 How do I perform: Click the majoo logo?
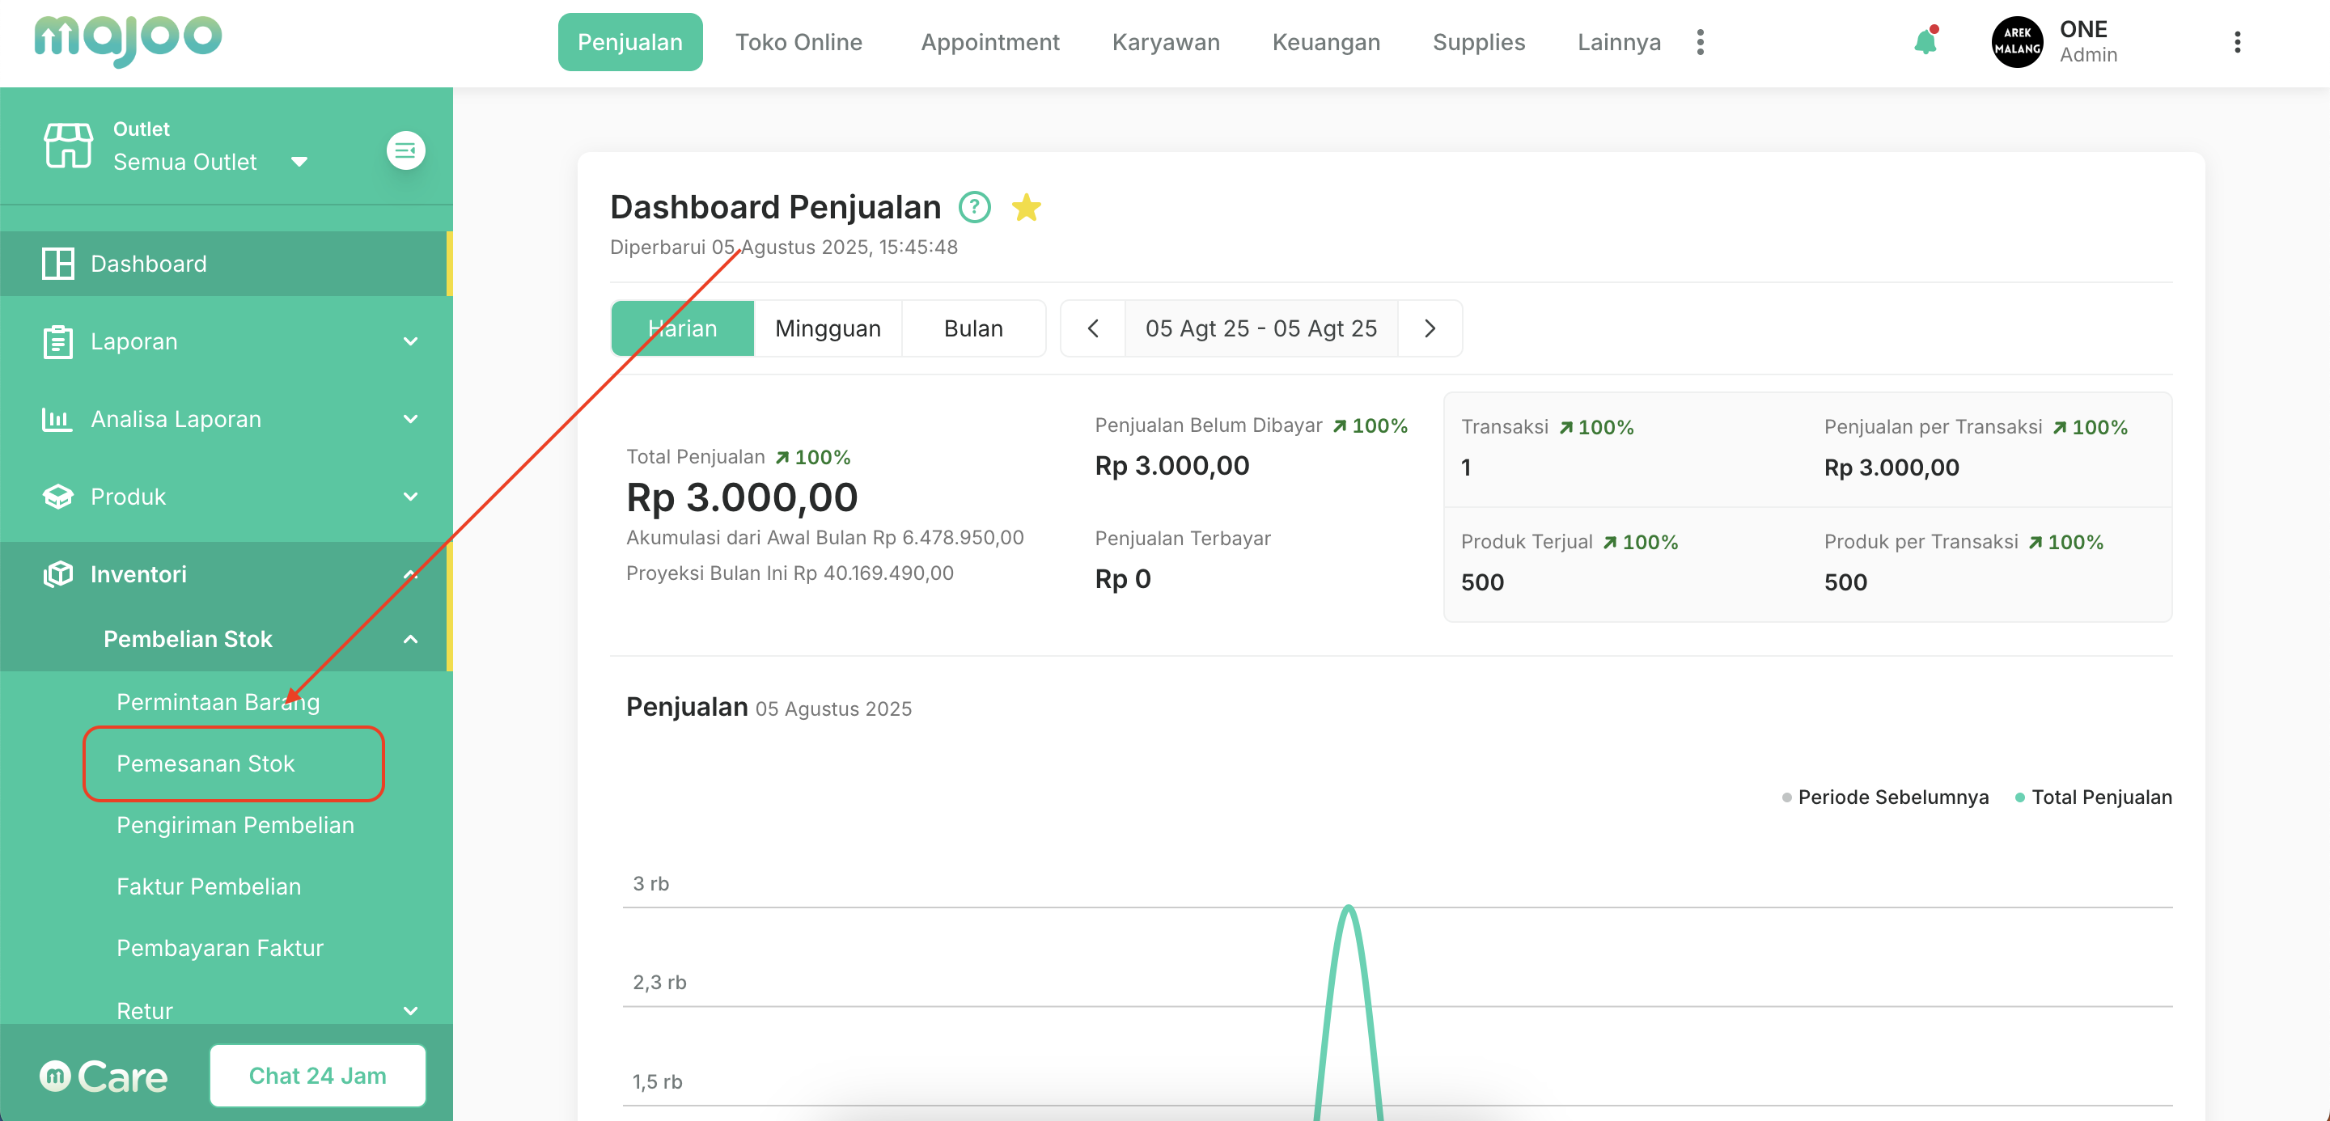(x=128, y=40)
